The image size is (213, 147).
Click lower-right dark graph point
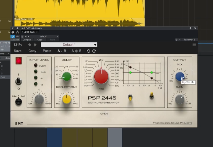[152, 78]
